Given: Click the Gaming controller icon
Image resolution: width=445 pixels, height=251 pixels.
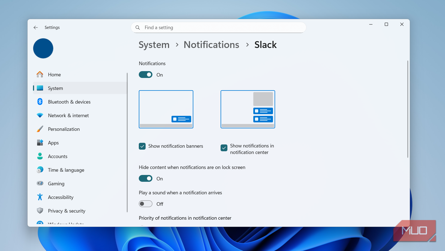Looking at the screenshot, I should (x=40, y=183).
